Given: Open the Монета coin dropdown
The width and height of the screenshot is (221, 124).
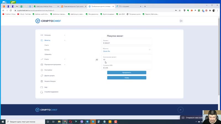Looking at the screenshot, I should coord(127,50).
